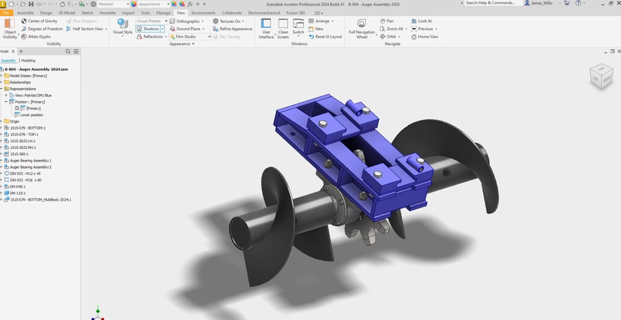Click the Look At icon
Screen dimensions: 621x320
(x=422, y=21)
